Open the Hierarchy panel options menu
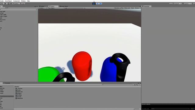This screenshot has height=110, width=195. (x=37, y=6)
